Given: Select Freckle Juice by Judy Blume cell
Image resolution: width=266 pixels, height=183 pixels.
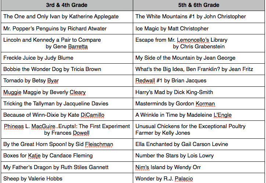Looking at the screenshot, I should click(x=67, y=58).
